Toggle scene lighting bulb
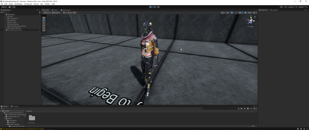The image size is (309, 130). (232, 13)
